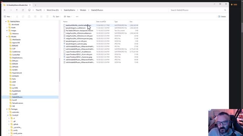Click file icon of epicphotogasm_z.safetensors
Screen dimensions: 243x136
tap(64, 28)
